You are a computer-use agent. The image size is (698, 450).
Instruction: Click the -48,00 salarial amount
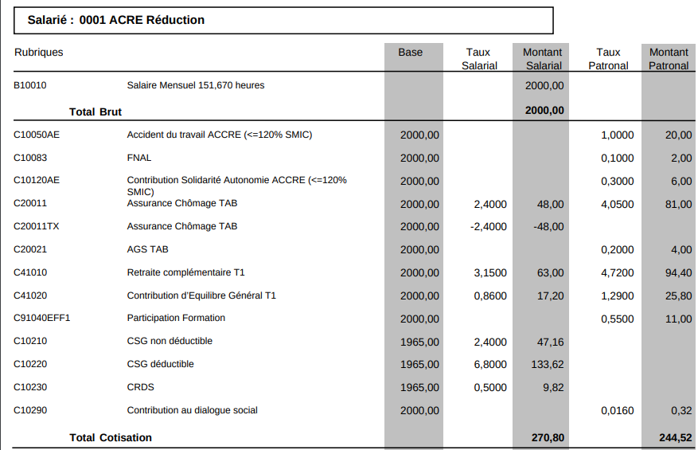point(548,227)
